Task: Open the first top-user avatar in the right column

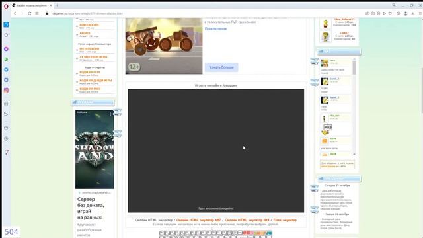Action: [x=325, y=23]
